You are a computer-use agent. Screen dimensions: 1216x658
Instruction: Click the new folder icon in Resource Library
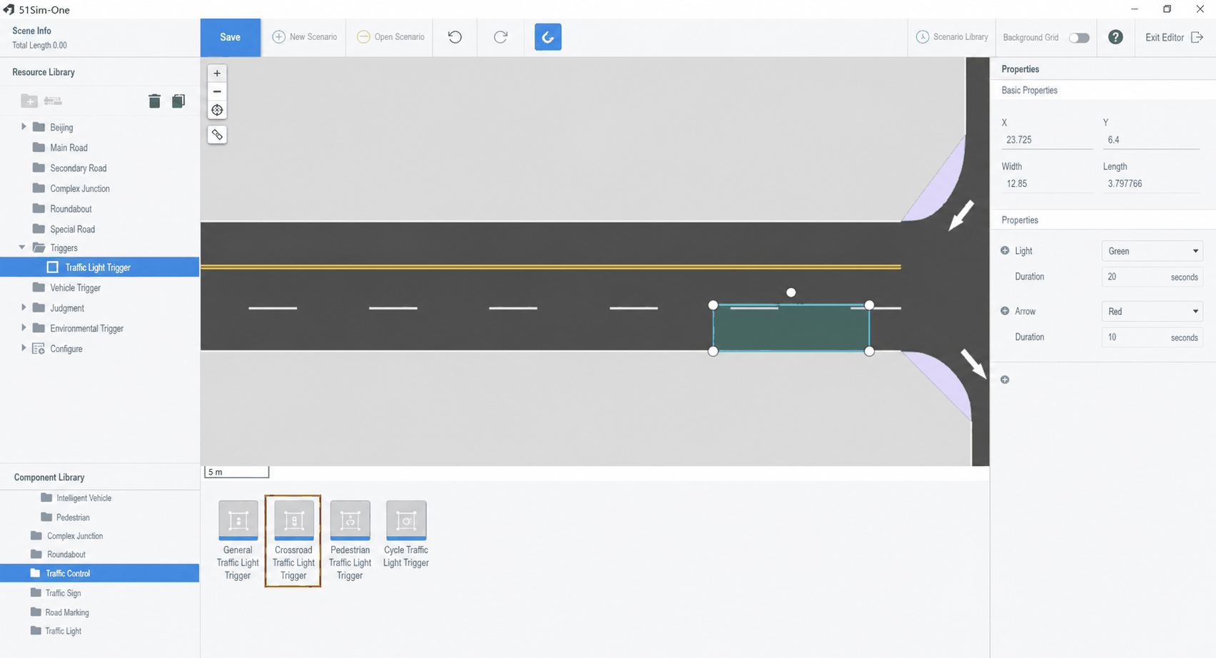[29, 101]
